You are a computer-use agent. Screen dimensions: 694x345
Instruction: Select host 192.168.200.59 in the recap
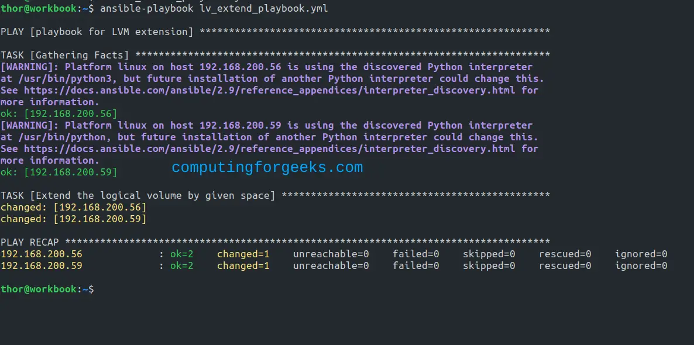pyautogui.click(x=42, y=265)
